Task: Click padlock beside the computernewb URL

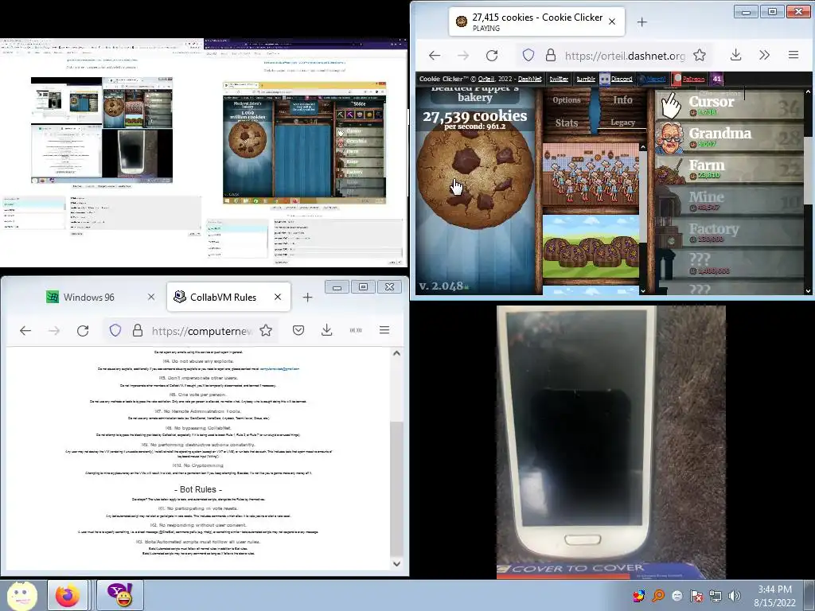Action: (138, 330)
